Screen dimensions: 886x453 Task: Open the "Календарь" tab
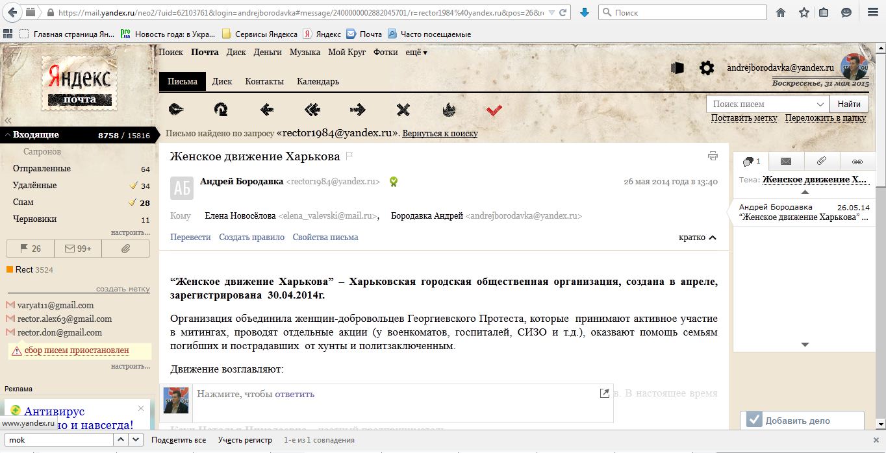(x=318, y=82)
